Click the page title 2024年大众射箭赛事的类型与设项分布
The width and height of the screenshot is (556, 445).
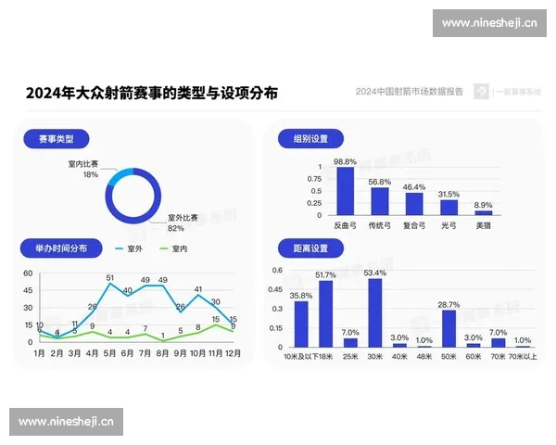point(152,93)
